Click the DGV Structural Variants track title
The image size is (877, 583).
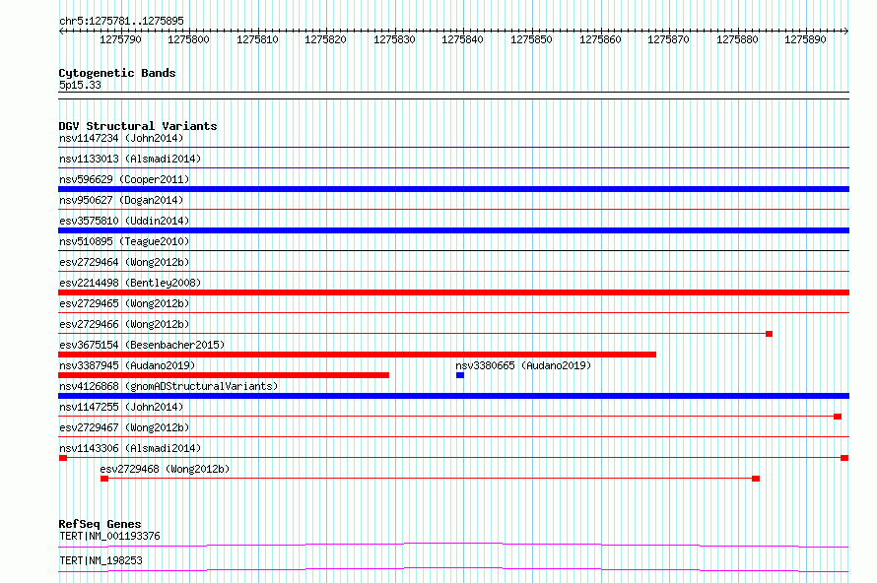coord(138,126)
